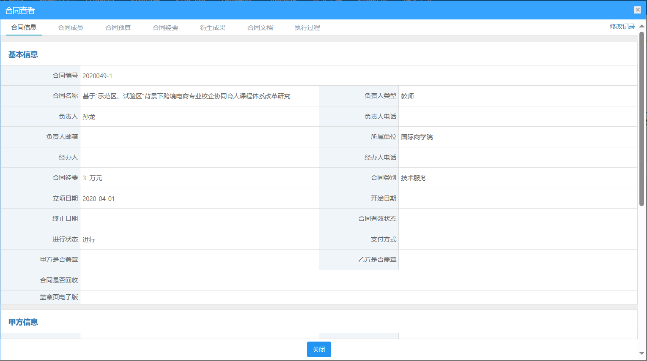Click the vertical scrollbar thumb

[x=642, y=118]
